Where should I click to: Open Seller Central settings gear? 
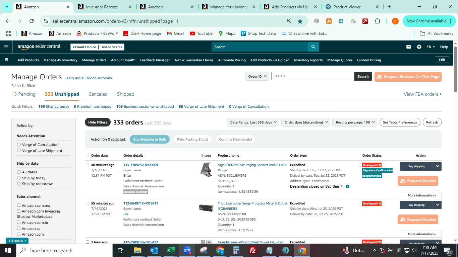point(419,47)
